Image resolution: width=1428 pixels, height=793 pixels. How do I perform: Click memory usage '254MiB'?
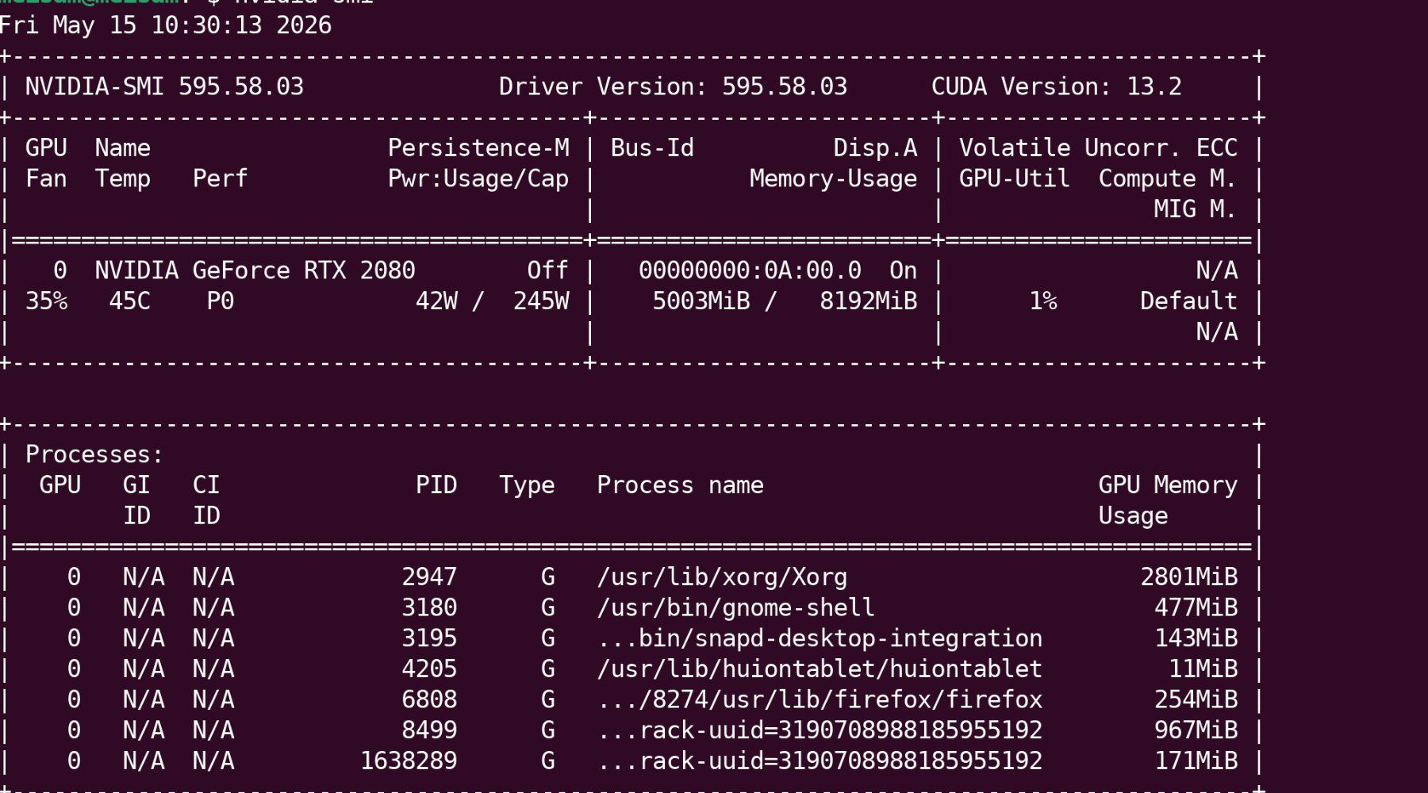point(1196,700)
